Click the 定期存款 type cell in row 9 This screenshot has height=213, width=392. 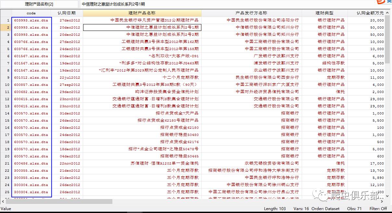coord(325,77)
